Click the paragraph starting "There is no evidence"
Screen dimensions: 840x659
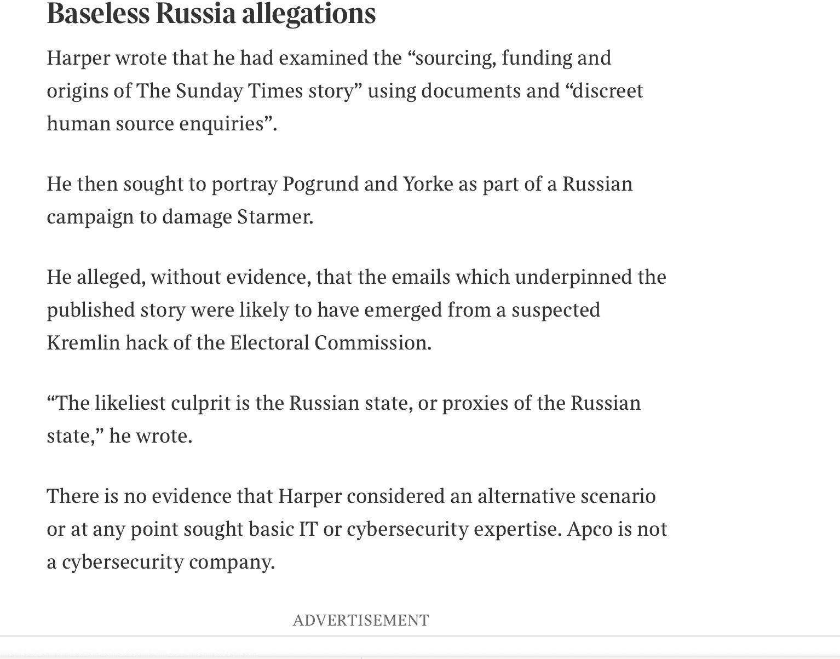pos(356,529)
